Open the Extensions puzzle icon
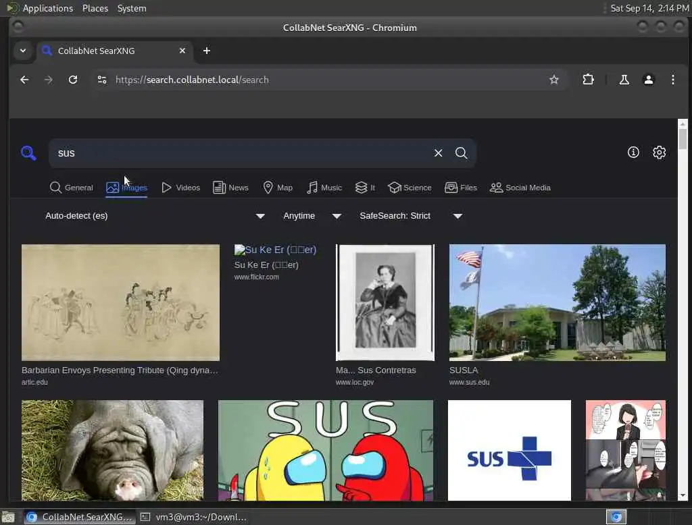The width and height of the screenshot is (692, 525). tap(588, 80)
